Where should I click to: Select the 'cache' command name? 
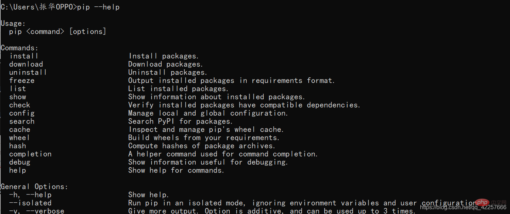click(19, 130)
